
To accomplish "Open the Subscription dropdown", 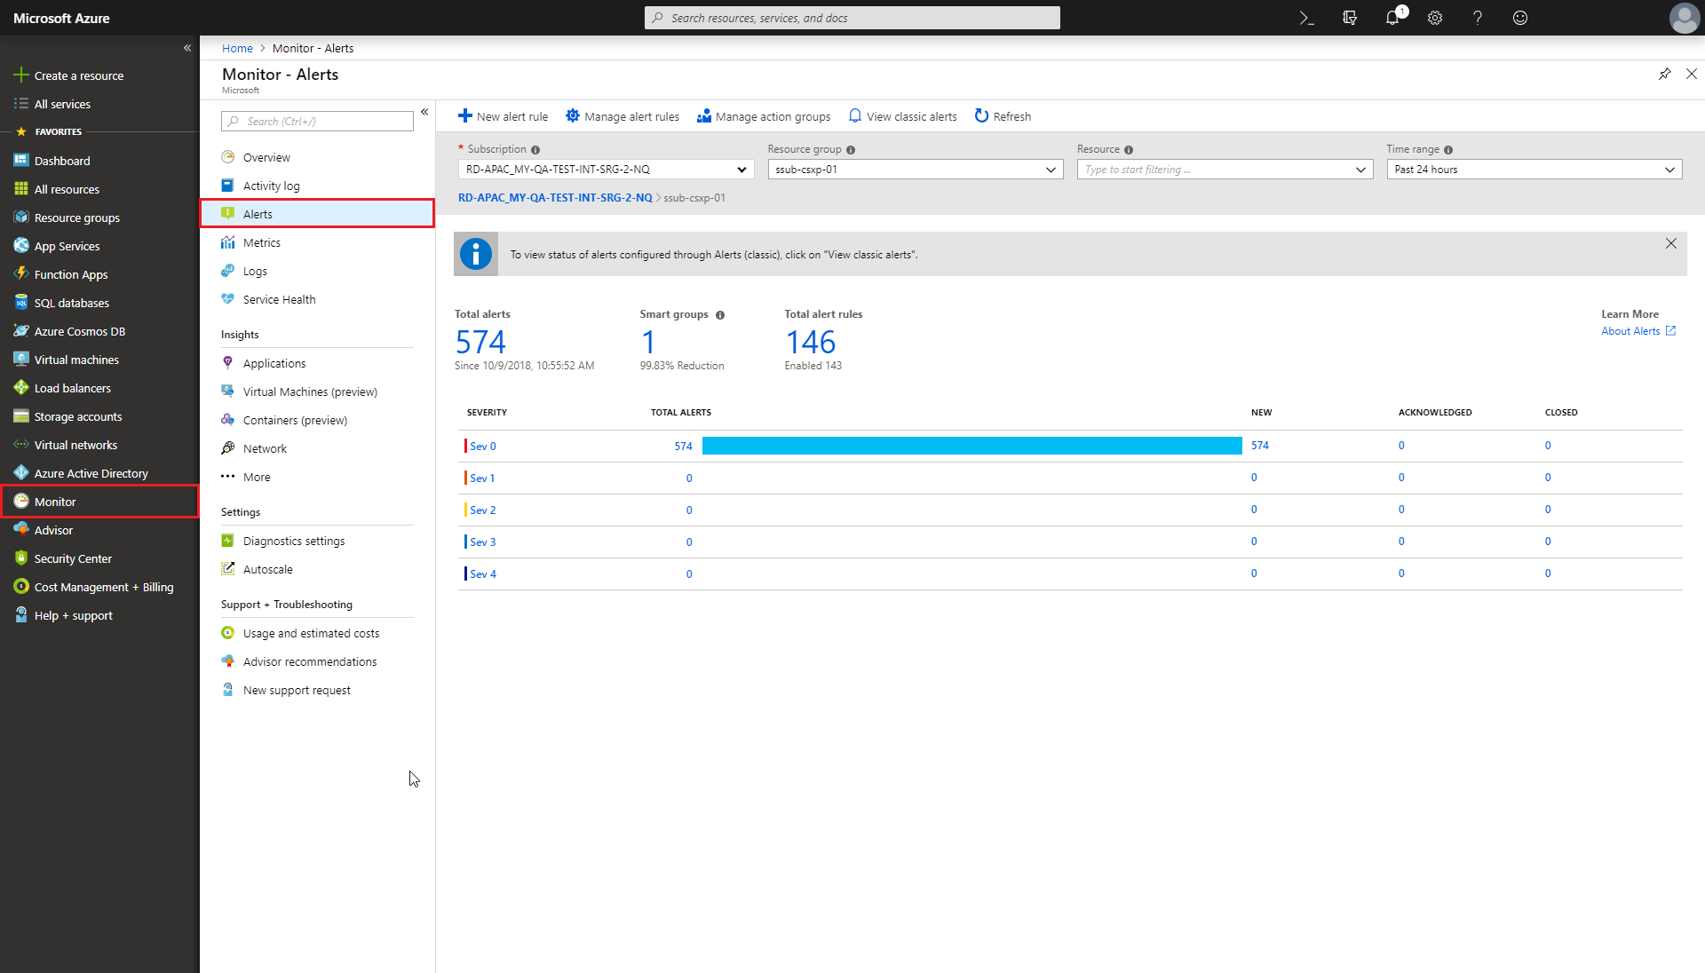I will 606,170.
